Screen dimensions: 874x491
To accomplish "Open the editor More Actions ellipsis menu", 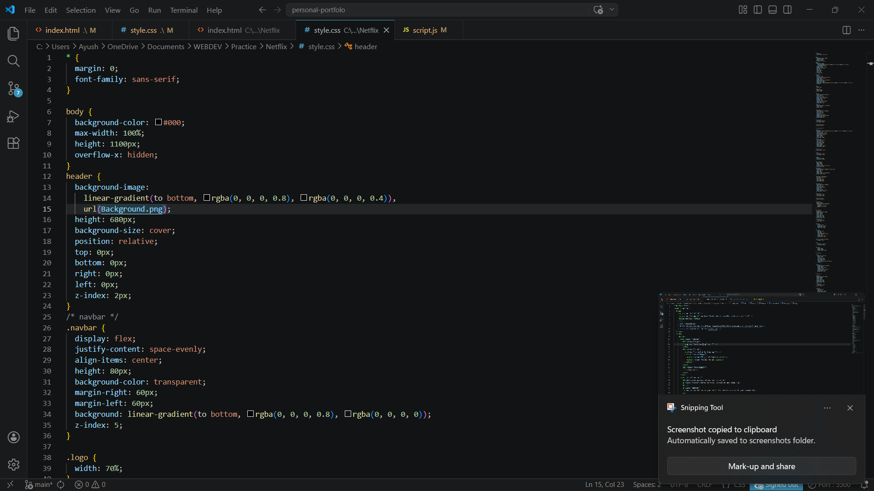I will 861,30.
